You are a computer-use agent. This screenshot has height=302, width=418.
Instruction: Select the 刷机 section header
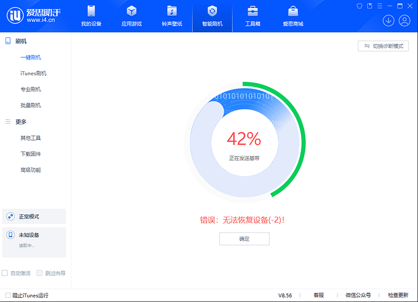(21, 41)
